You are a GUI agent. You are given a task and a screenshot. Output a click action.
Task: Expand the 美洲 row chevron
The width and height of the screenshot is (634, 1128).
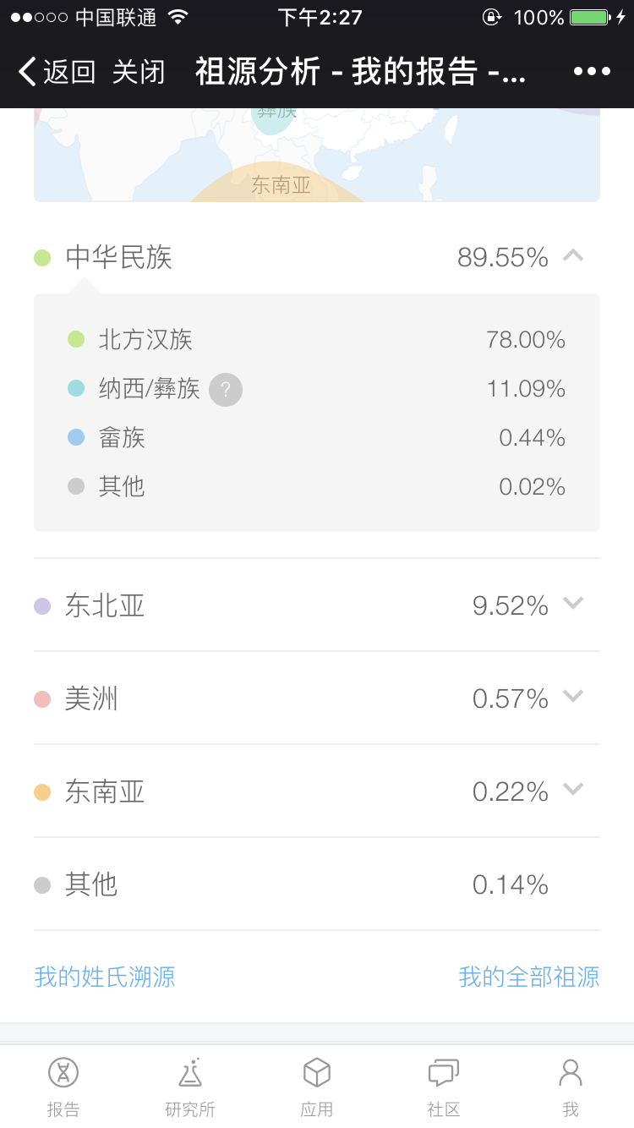coord(573,697)
